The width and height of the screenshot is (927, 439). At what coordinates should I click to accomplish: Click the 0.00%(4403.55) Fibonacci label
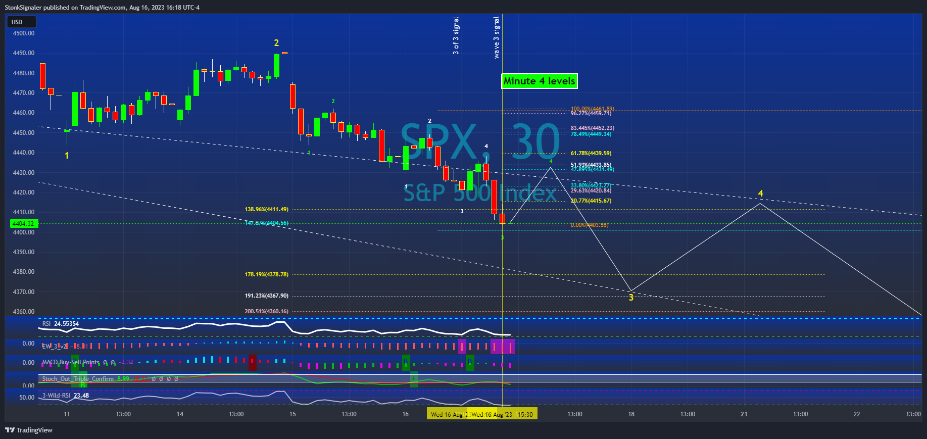point(590,225)
